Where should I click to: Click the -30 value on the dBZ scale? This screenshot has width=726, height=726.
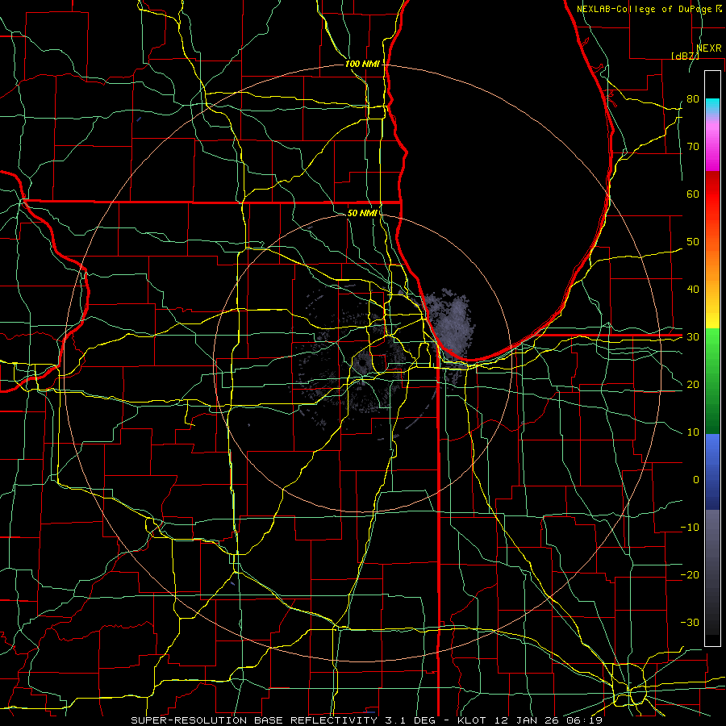tap(690, 622)
